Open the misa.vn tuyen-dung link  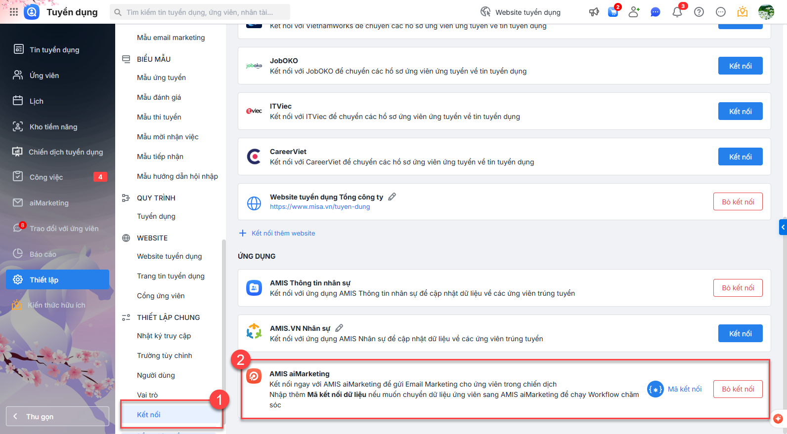[320, 207]
